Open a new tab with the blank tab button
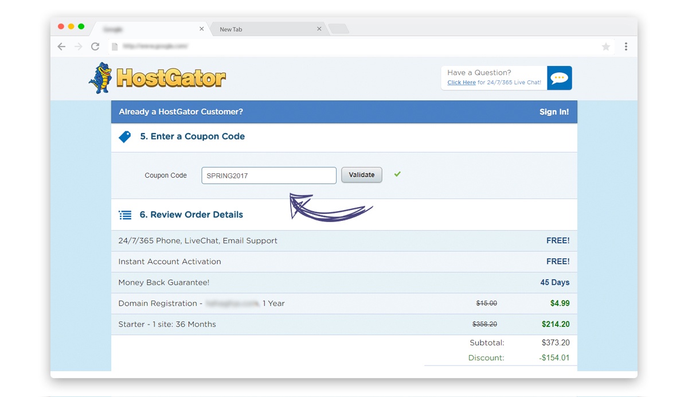This screenshot has width=688, height=397. tap(338, 29)
